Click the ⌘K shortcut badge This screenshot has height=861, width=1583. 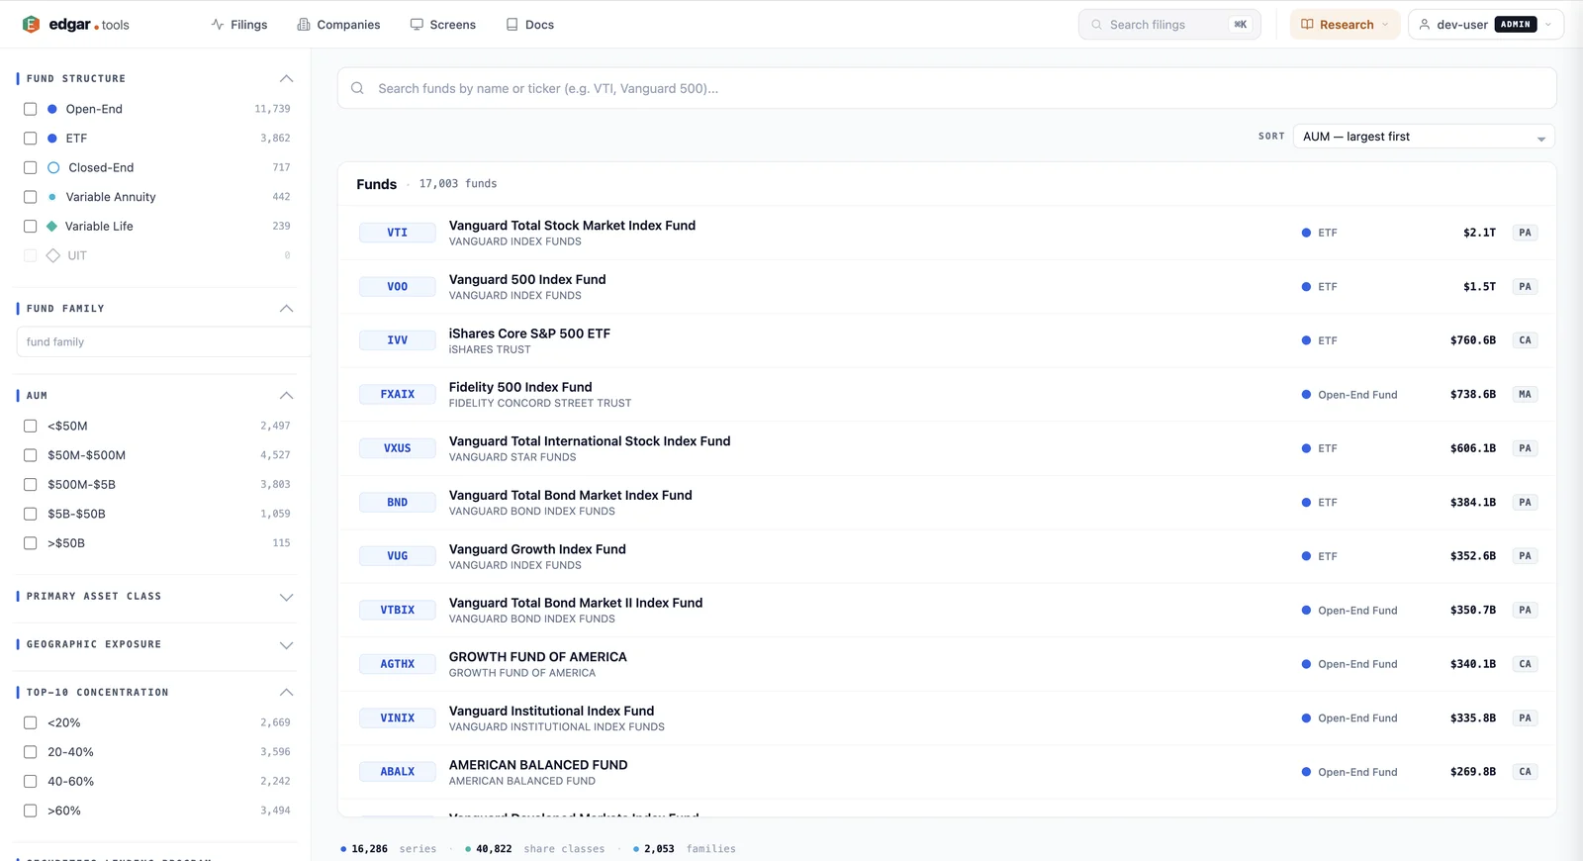pyautogui.click(x=1240, y=25)
